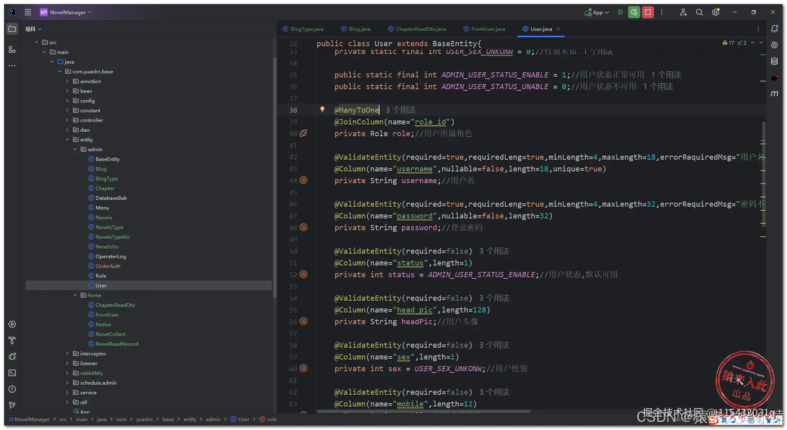Open the Services tool window
The width and height of the screenshot is (787, 430).
point(12,324)
